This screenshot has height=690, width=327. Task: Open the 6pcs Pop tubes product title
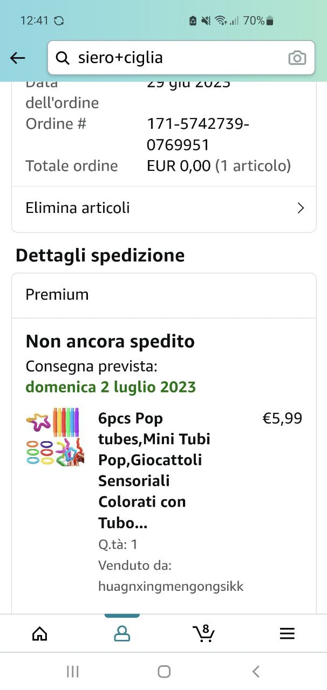(154, 470)
